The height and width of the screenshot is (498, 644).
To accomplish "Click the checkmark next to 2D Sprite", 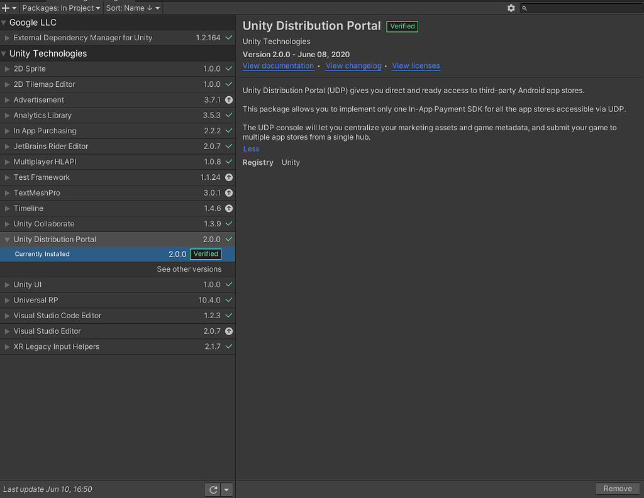I will pos(229,69).
